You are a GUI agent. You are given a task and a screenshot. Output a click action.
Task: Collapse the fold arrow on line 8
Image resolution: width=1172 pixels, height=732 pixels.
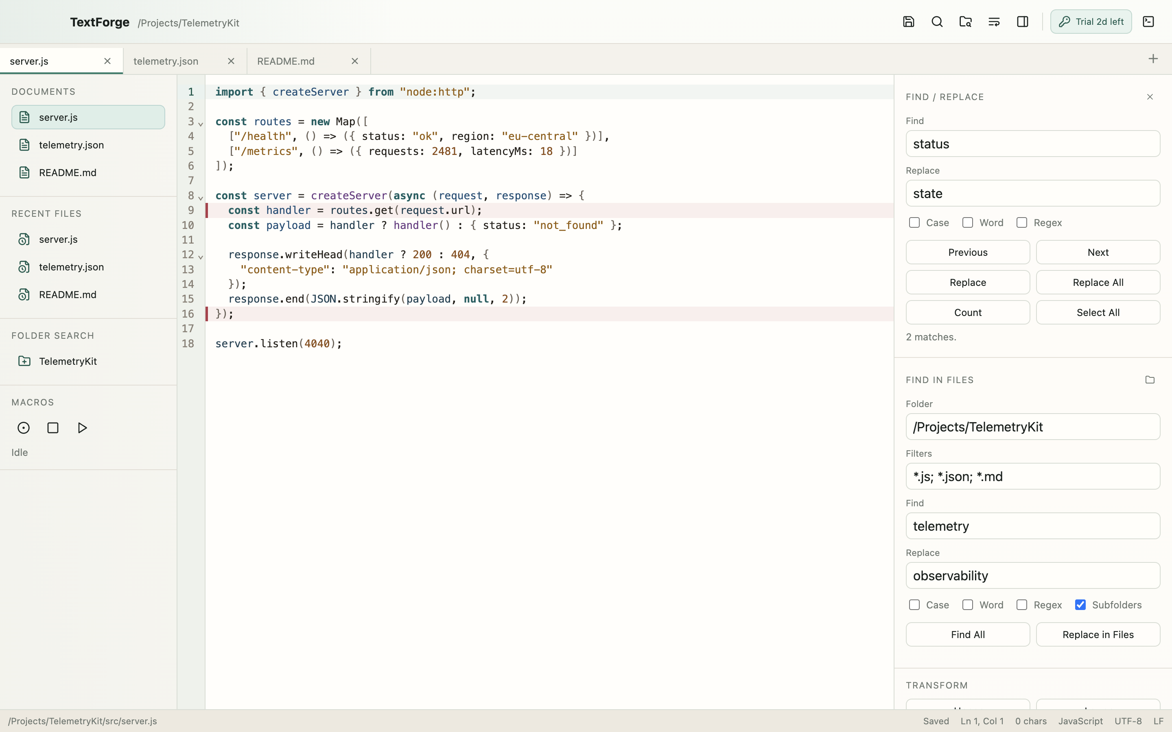(x=201, y=198)
